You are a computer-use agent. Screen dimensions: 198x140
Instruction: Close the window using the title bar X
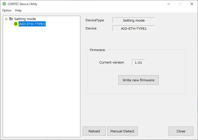(192, 4)
